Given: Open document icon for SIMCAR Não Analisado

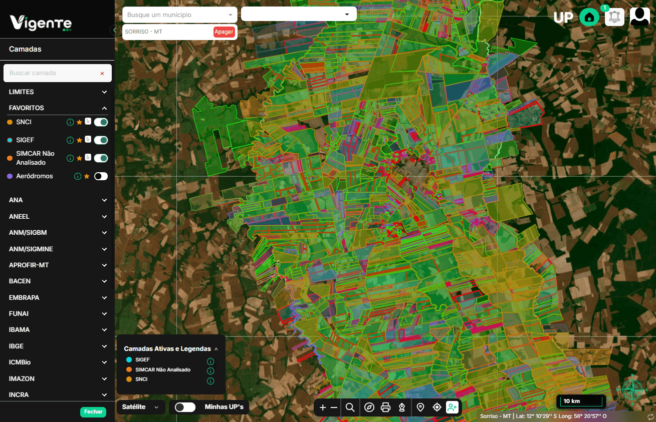Looking at the screenshot, I should (88, 158).
